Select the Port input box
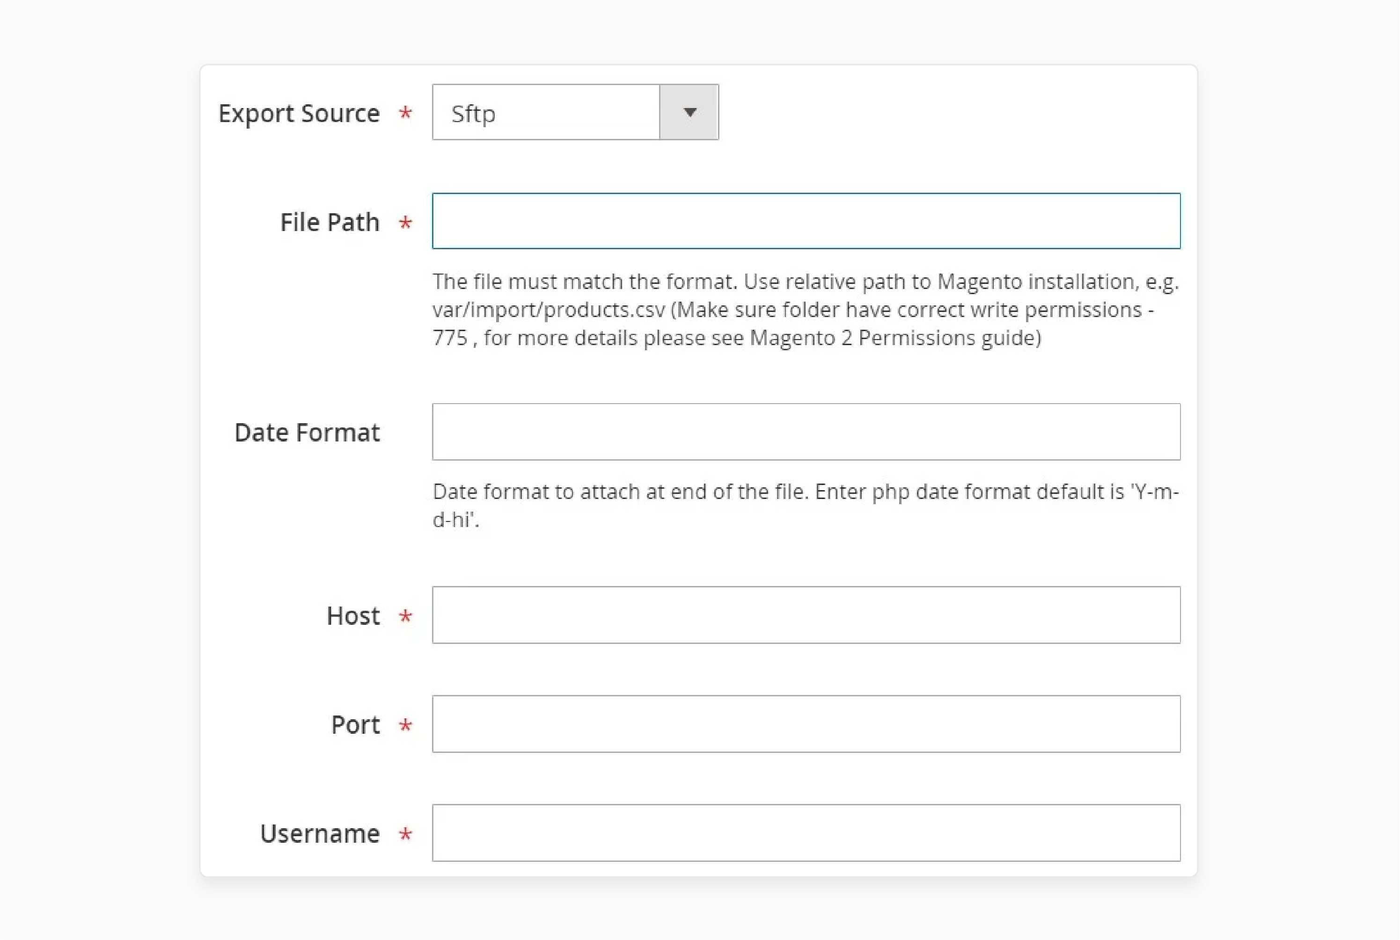The height and width of the screenshot is (940, 1400). click(x=806, y=724)
